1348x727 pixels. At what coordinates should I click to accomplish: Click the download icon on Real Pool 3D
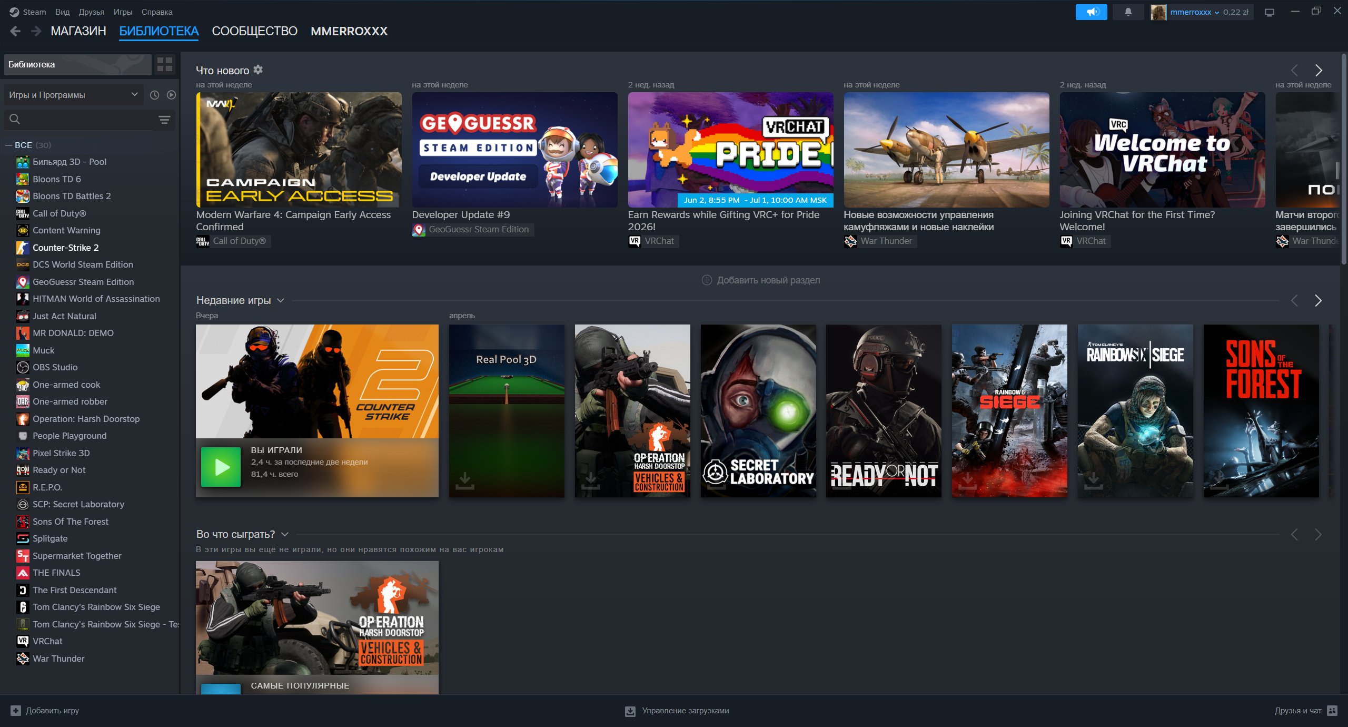point(464,480)
